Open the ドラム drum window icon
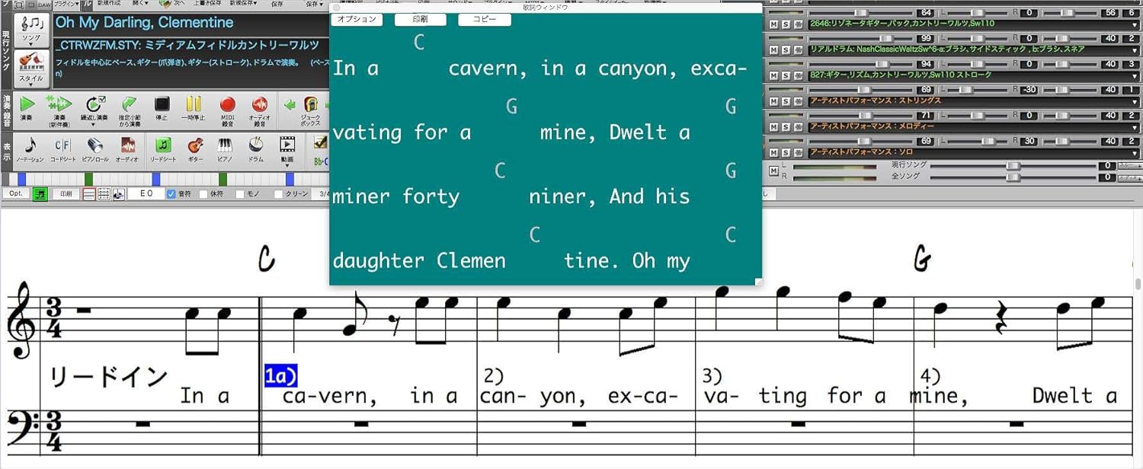 pos(256,147)
